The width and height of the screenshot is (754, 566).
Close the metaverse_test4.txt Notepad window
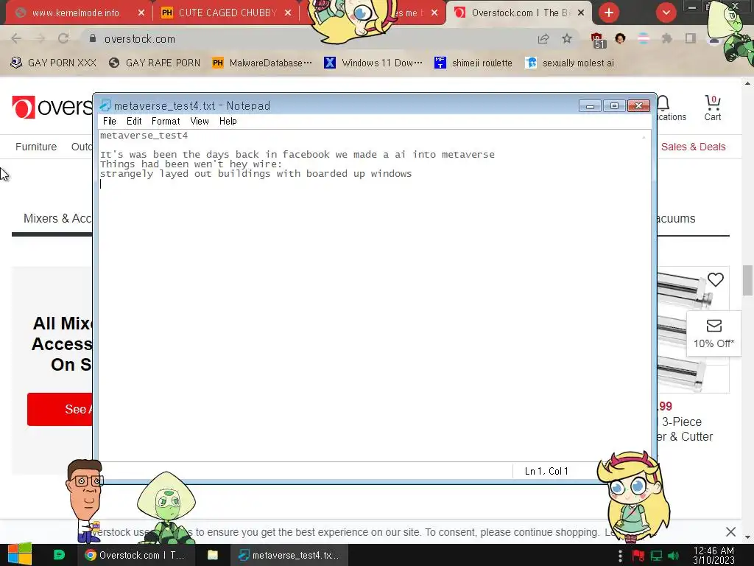638,106
